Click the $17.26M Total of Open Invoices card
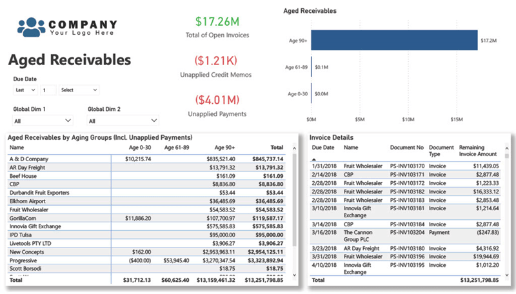Screen dimensions: 516x294 click(216, 26)
